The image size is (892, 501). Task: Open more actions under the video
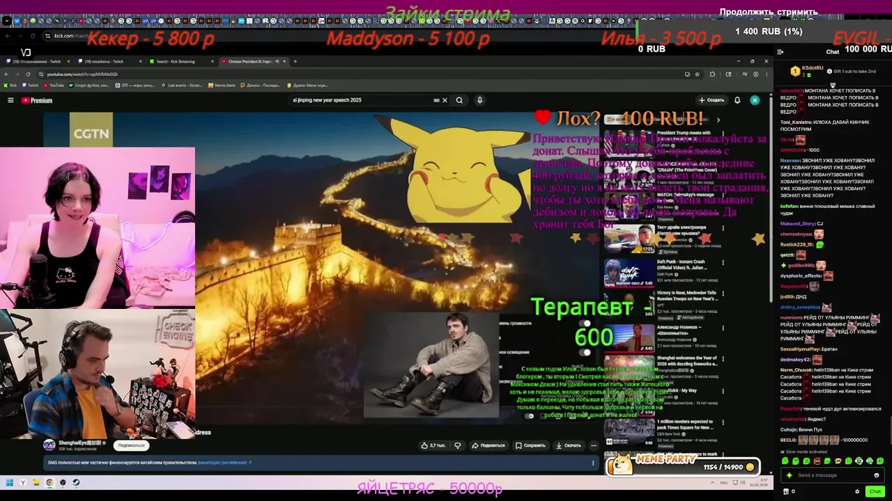click(594, 445)
